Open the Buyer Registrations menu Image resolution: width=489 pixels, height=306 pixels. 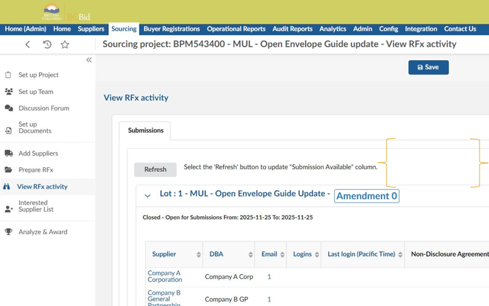pos(172,29)
